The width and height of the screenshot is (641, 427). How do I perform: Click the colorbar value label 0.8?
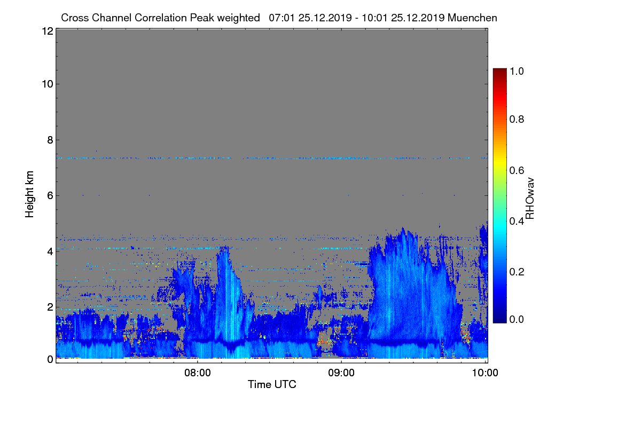tap(516, 119)
